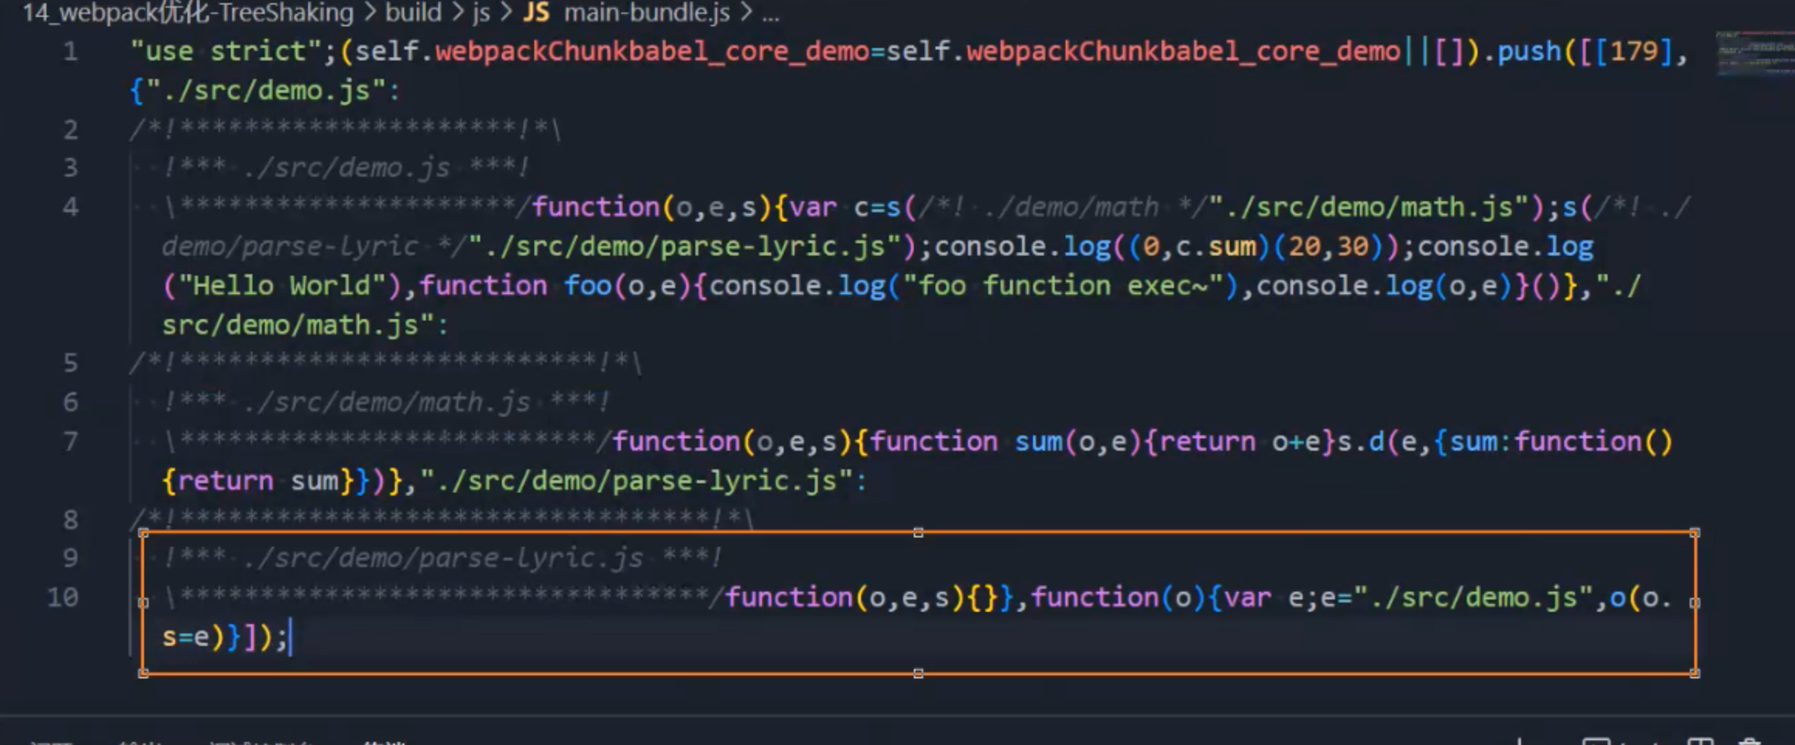Place cursor on "Hello World" string
The width and height of the screenshot is (1795, 745).
point(281,286)
